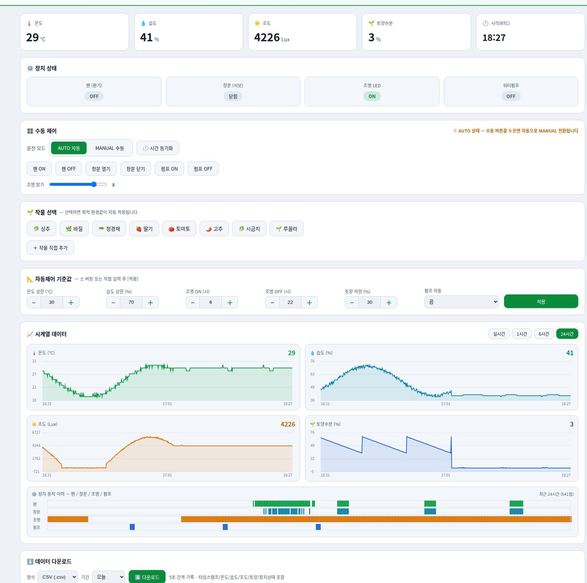Viewport: 587px width, 583px height.
Task: Select the 고추 pepper crop
Action: pyautogui.click(x=214, y=229)
